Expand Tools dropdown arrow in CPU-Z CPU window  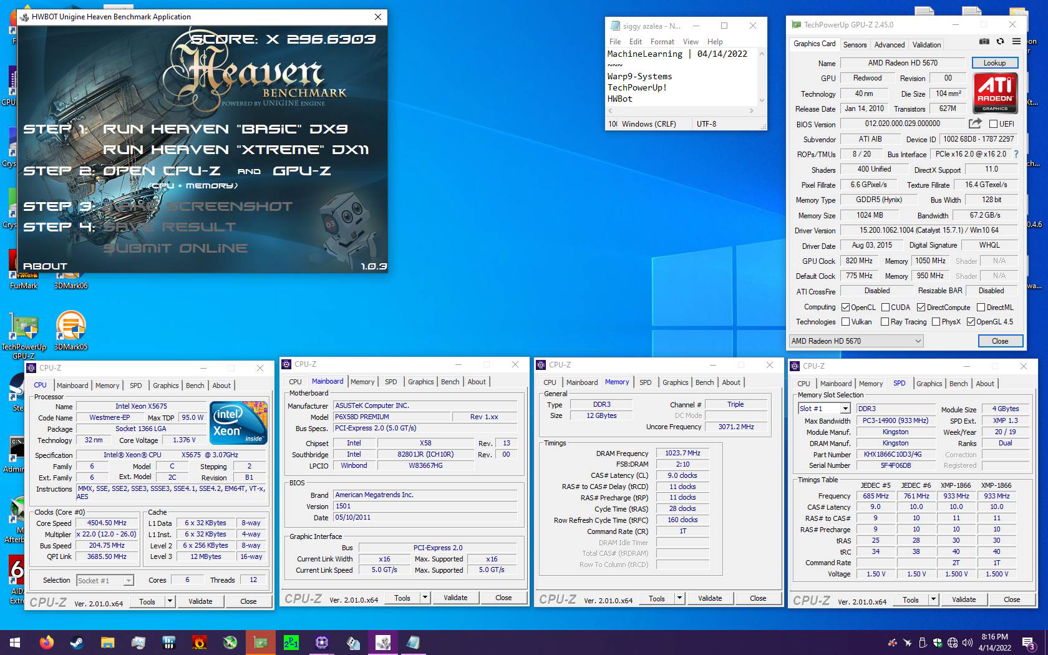[170, 601]
